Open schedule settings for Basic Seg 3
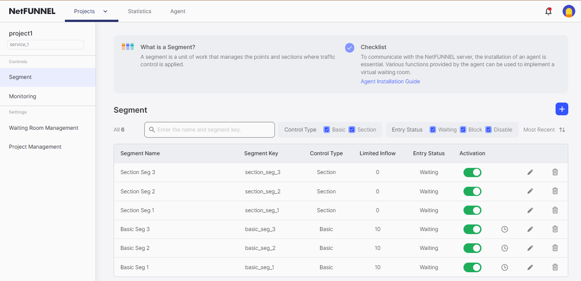581x281 pixels. (x=504, y=229)
